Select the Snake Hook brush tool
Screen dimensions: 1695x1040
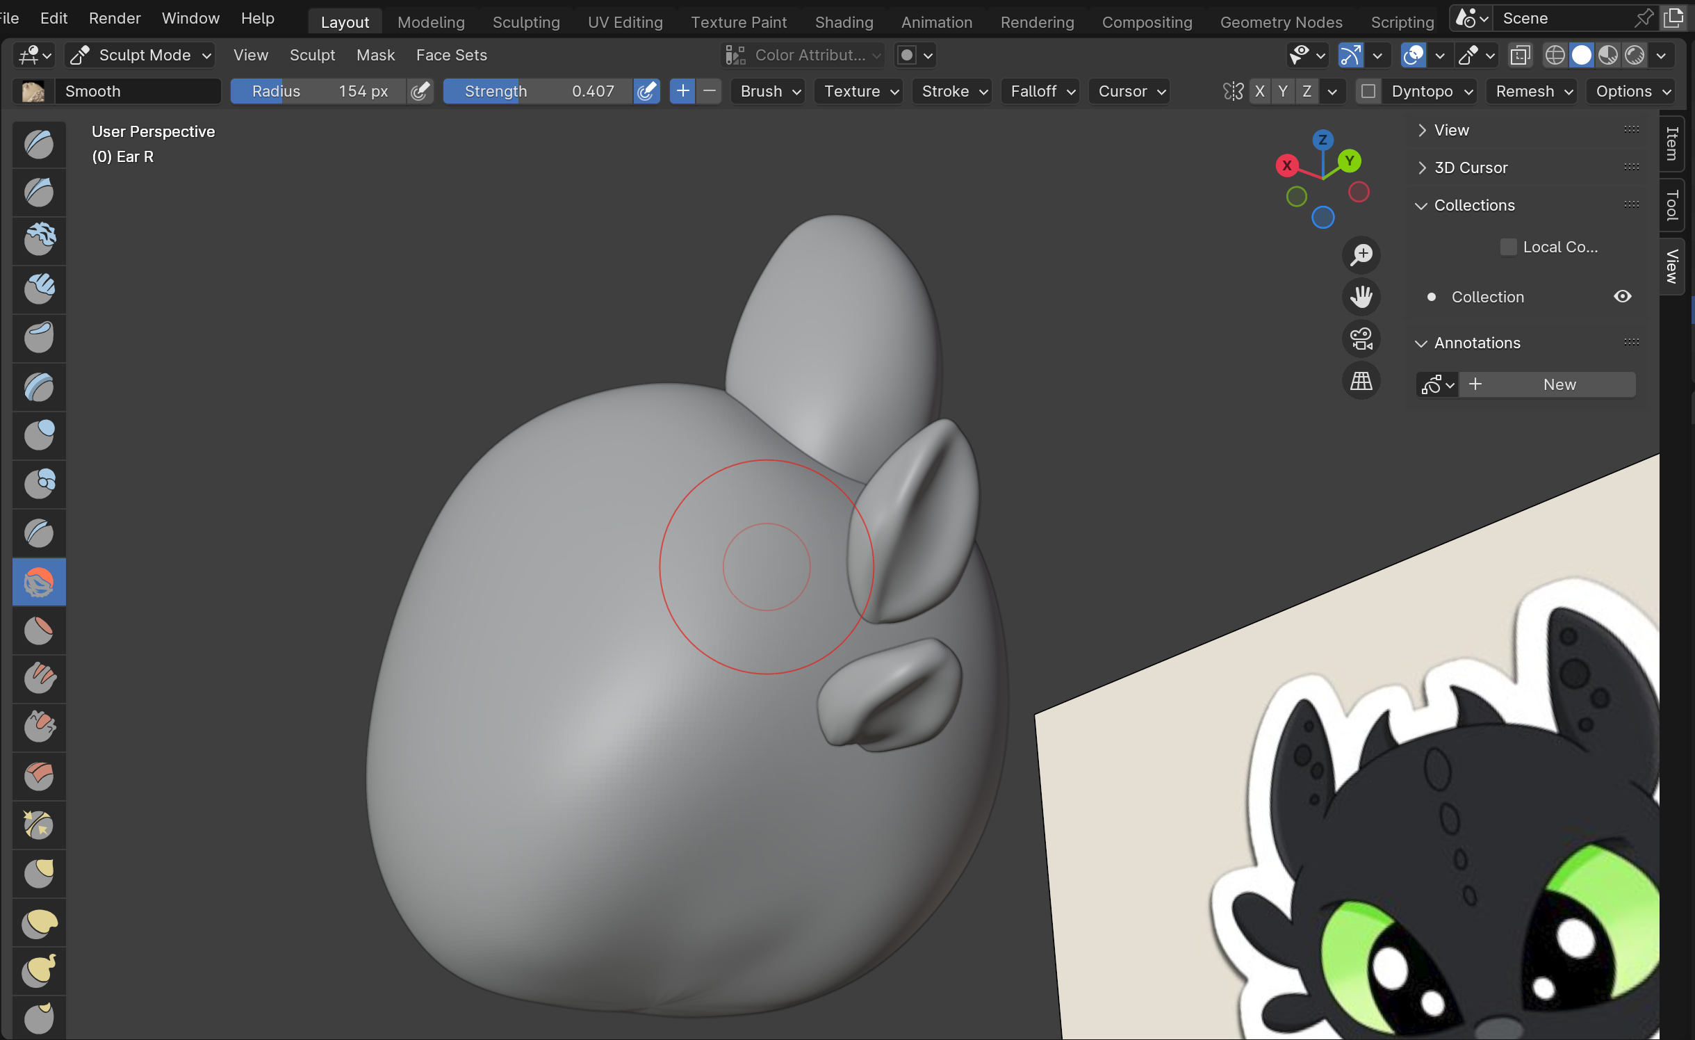tap(39, 971)
